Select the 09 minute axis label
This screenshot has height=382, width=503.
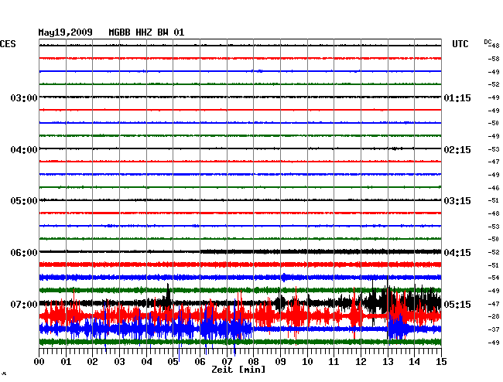(x=280, y=362)
